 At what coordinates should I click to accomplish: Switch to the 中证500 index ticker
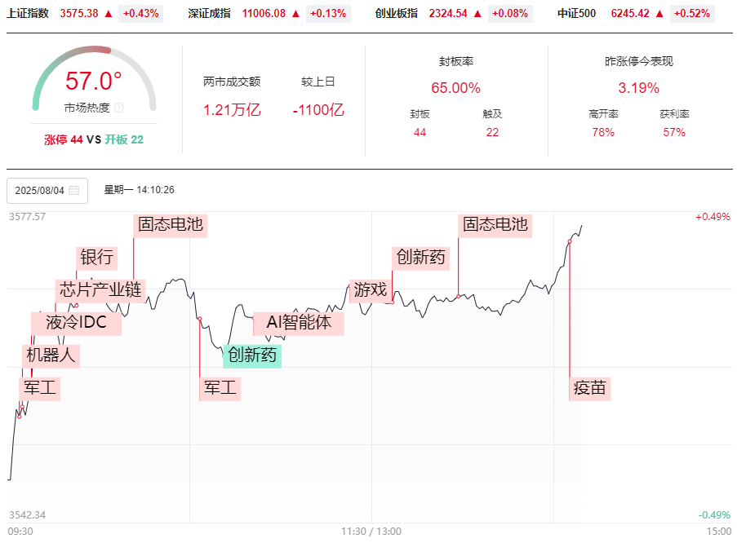(x=576, y=14)
